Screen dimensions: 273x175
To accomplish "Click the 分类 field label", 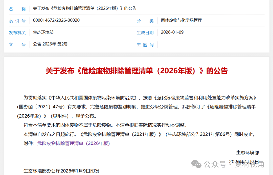I will (x=145, y=21).
